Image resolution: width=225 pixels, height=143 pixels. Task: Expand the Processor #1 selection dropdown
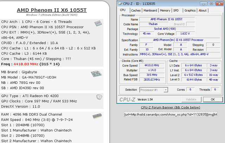point(166,90)
